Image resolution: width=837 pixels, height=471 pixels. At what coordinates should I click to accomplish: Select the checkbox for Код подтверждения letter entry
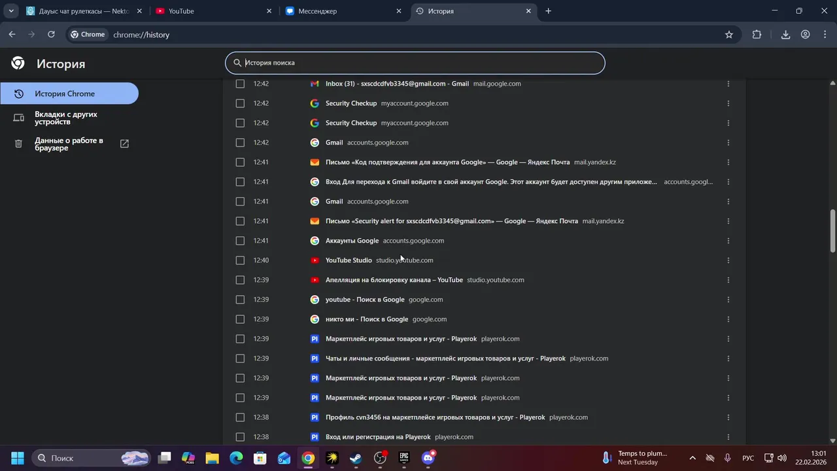pyautogui.click(x=240, y=162)
